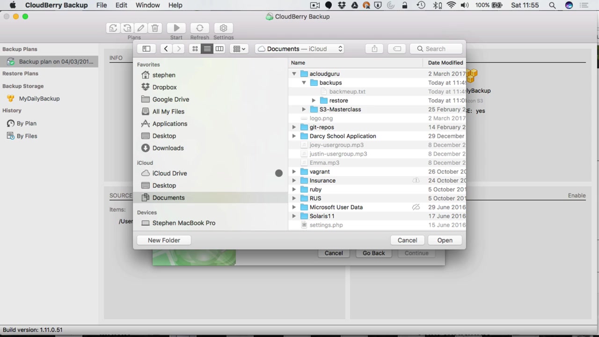Expand the vagrant folder
The width and height of the screenshot is (599, 337).
(294, 172)
